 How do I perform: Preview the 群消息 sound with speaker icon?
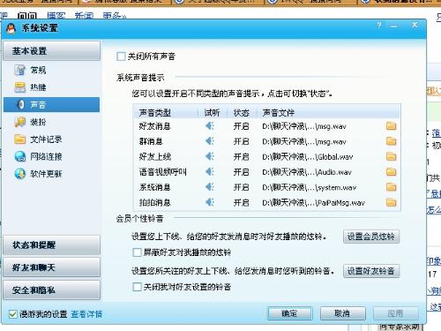pos(209,141)
